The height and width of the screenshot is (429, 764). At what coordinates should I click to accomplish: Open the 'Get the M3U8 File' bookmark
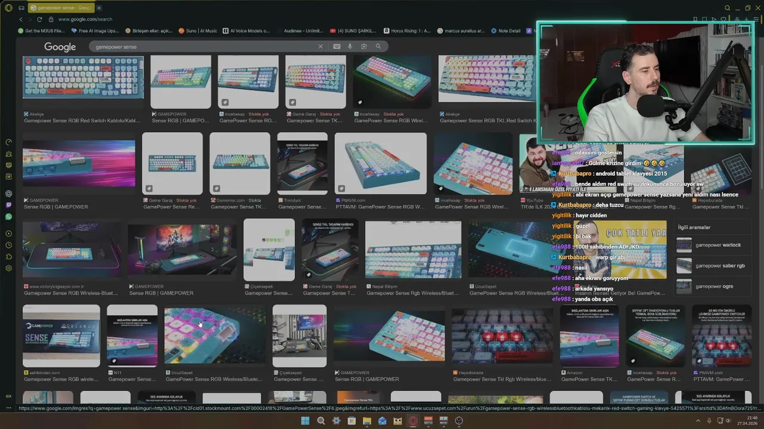pyautogui.click(x=41, y=31)
